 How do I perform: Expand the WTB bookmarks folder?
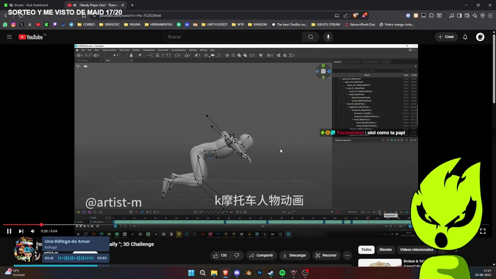coord(238,24)
